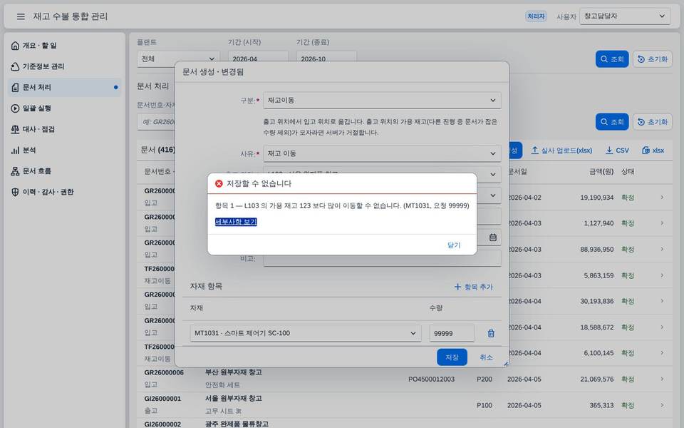
Task: Click the bar chart icon beside 분석
Action: pyautogui.click(x=15, y=151)
